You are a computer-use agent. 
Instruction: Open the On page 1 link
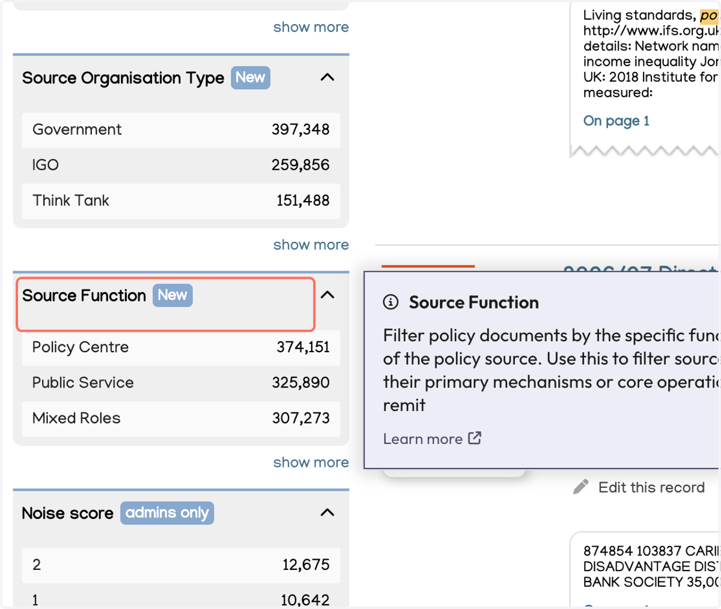pos(616,121)
